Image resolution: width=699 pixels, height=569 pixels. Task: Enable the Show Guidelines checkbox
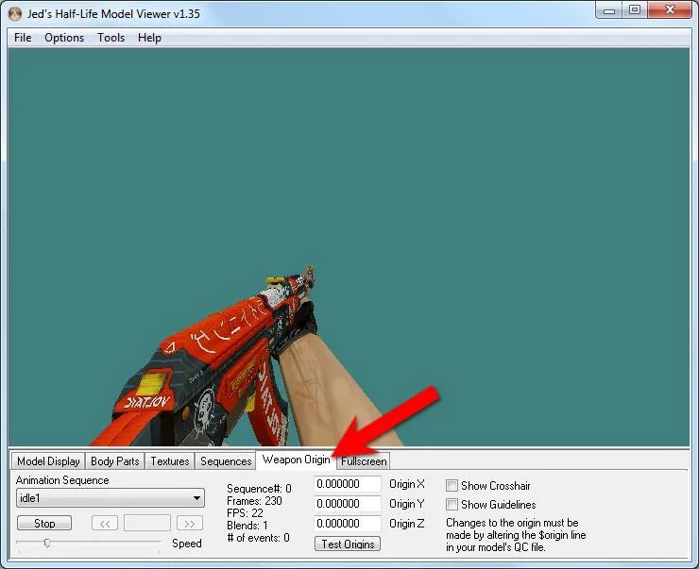452,505
